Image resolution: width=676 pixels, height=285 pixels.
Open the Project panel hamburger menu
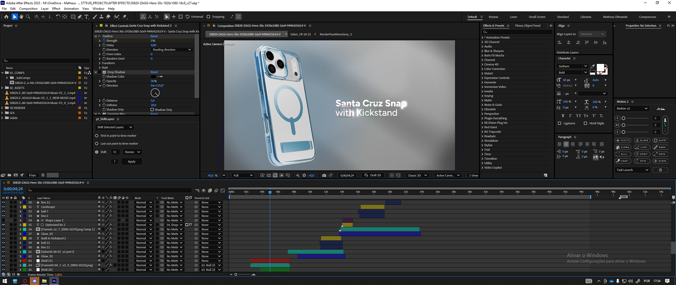pos(16,26)
